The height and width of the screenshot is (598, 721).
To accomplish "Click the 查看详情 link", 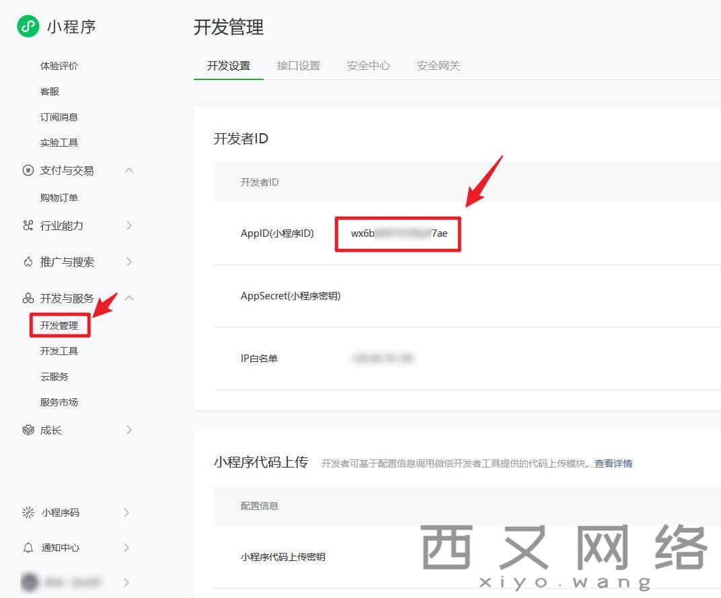I will point(613,463).
